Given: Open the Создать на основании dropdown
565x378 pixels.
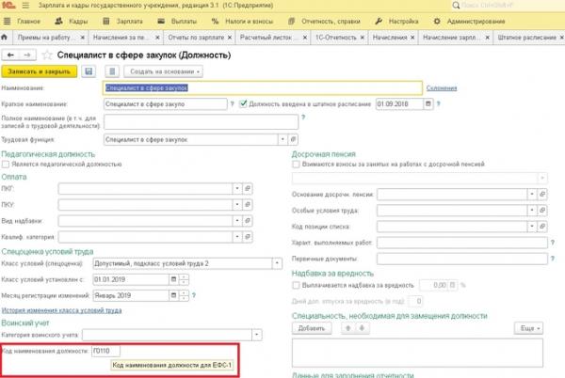Looking at the screenshot, I should coord(163,71).
